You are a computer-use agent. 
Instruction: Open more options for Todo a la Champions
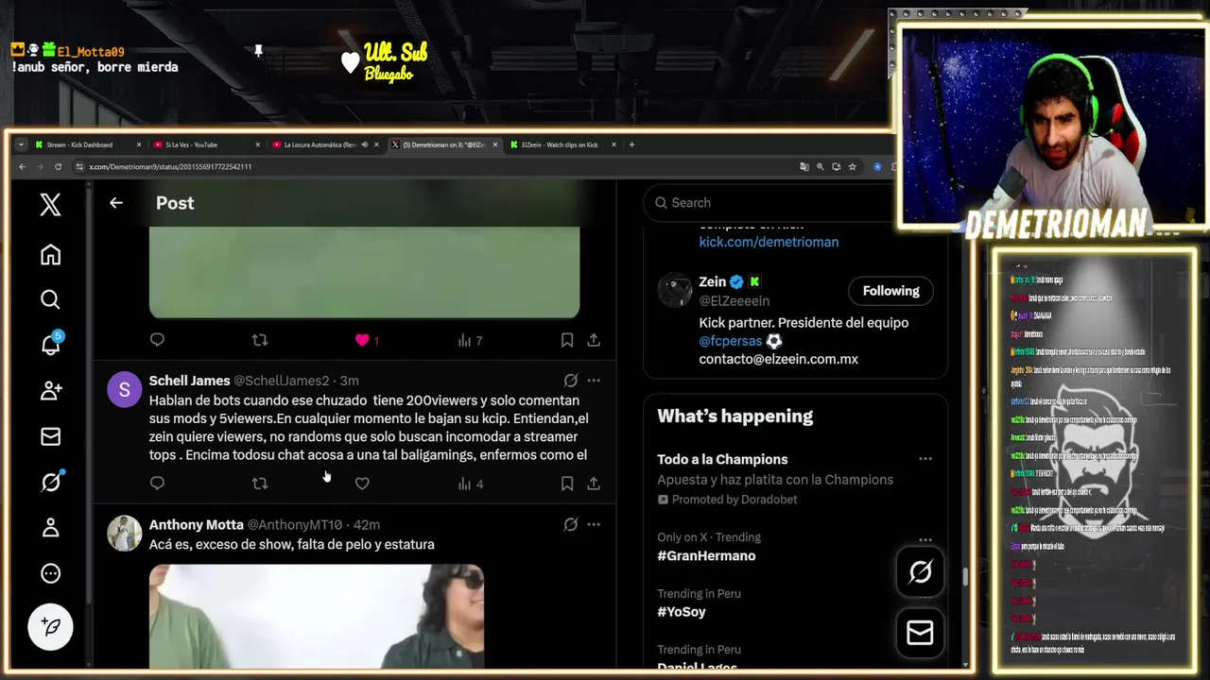coord(925,459)
